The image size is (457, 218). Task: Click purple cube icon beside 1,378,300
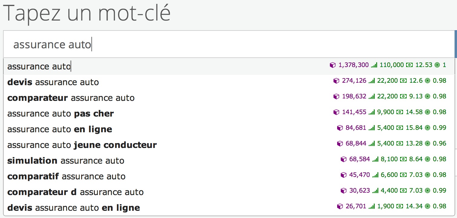333,65
